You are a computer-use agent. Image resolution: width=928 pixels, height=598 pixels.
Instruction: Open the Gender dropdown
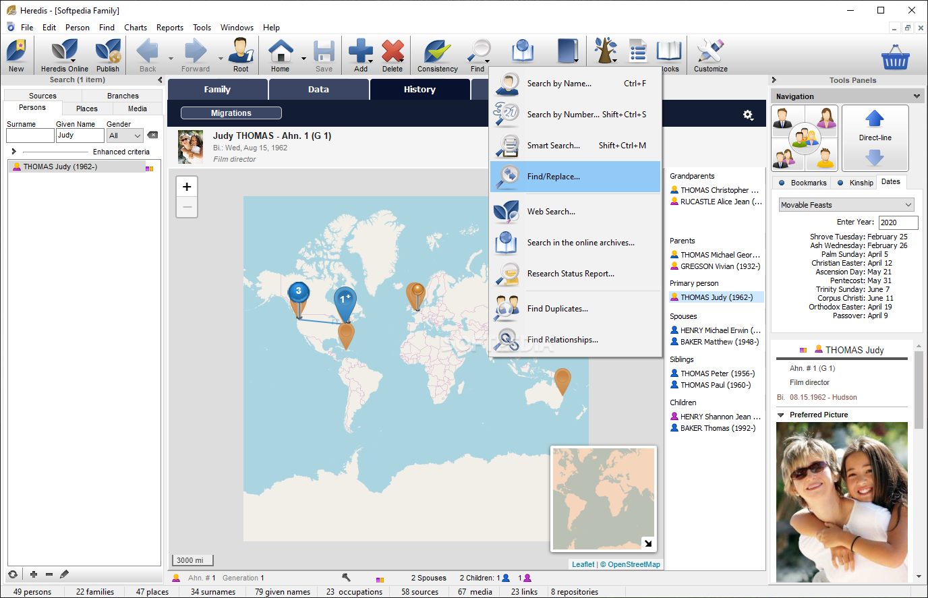pos(125,136)
